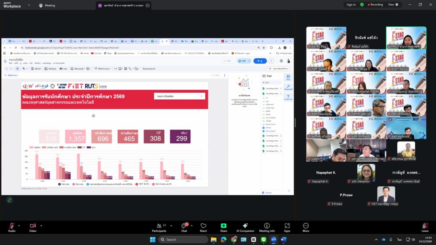Screen dimensions: 436x245
Task: Click the Windows taskbar Search box
Action: coord(183,239)
